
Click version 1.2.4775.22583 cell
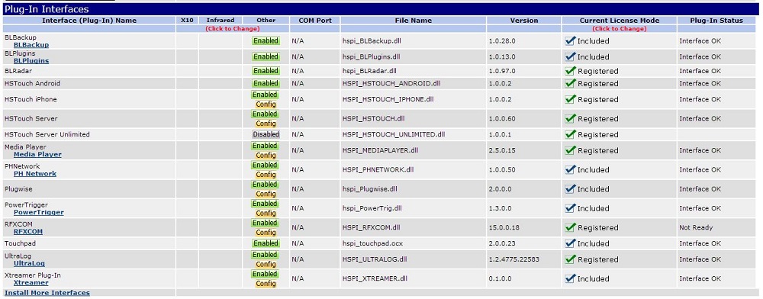tap(513, 259)
